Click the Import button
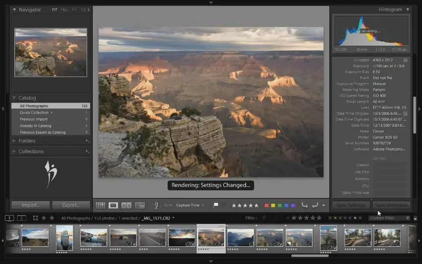This screenshot has width=422, height=264. (30, 205)
